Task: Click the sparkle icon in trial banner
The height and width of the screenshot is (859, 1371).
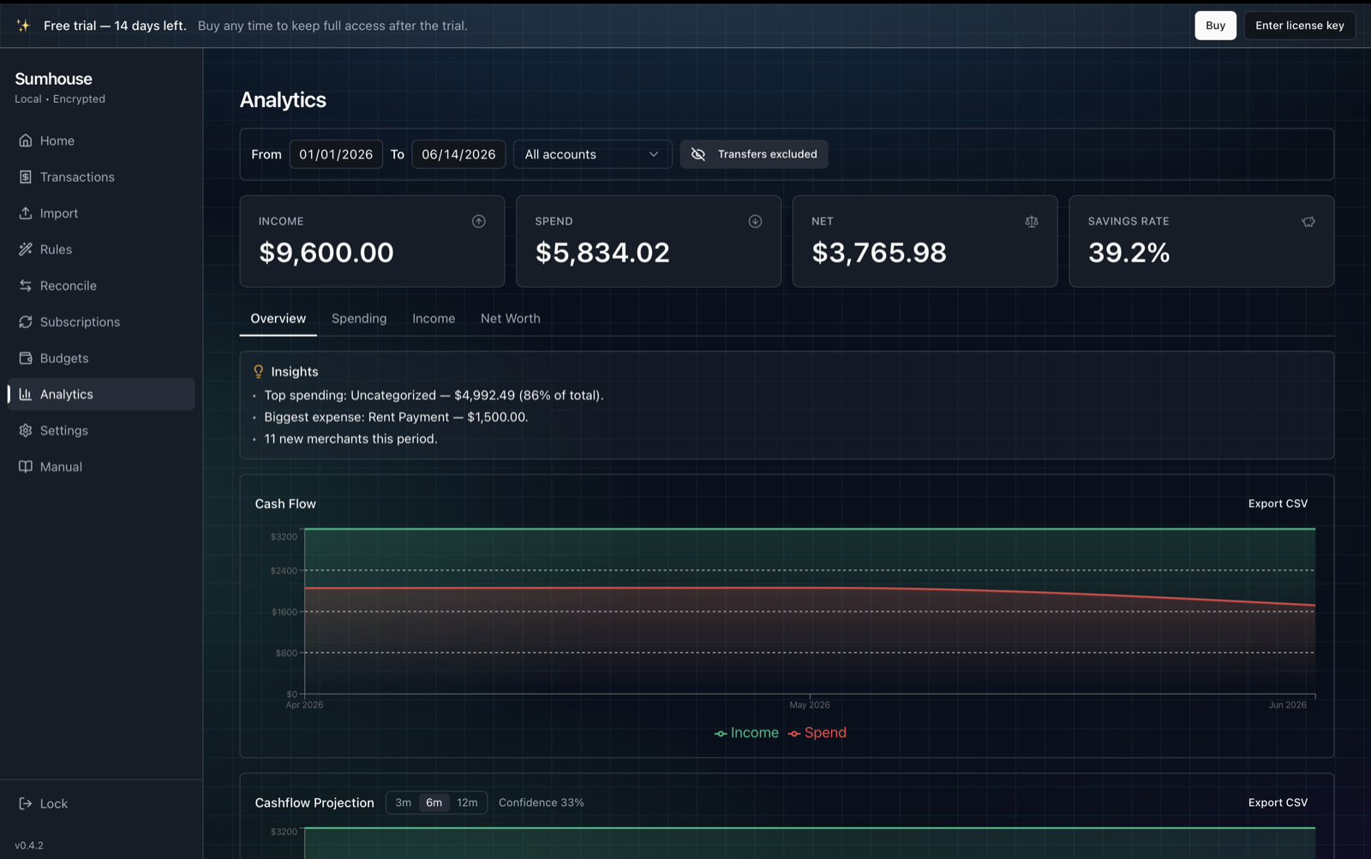Action: click(23, 26)
